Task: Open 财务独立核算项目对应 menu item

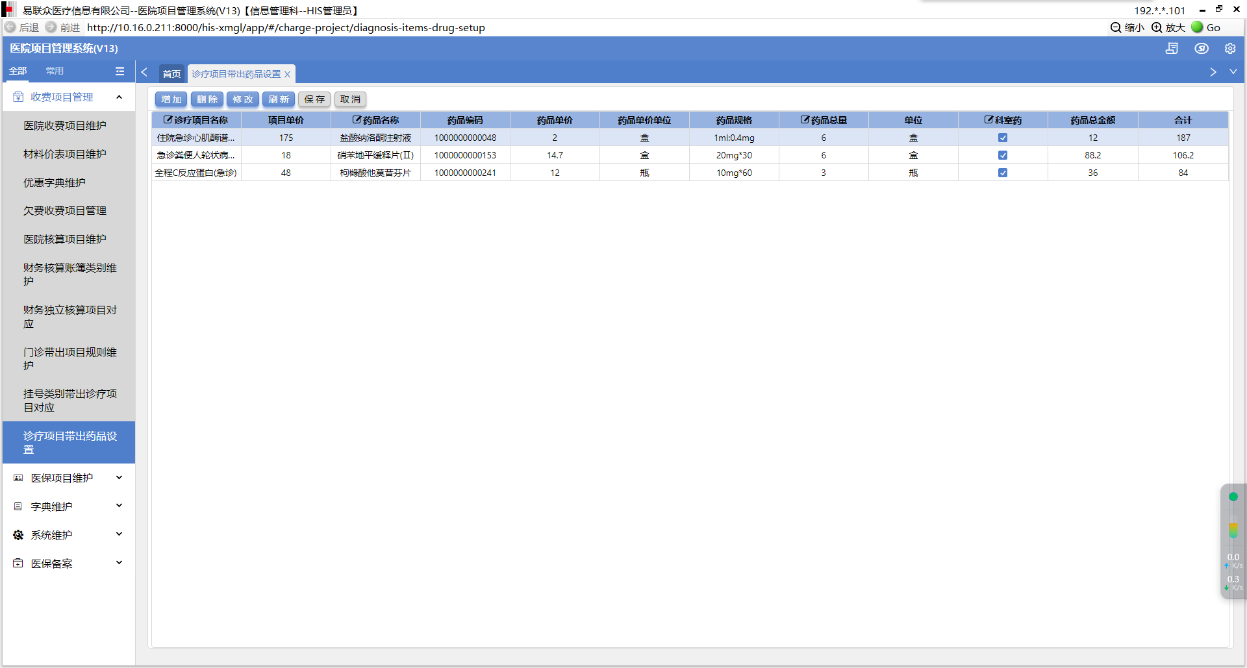Action: (x=69, y=317)
